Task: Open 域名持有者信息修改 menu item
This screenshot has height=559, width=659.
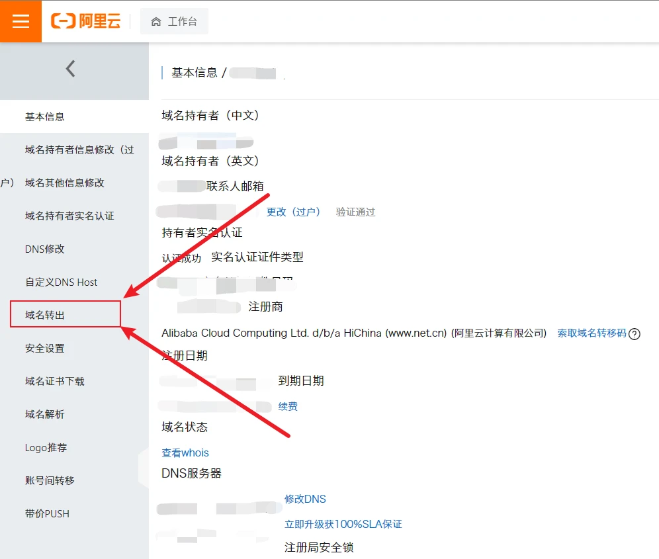Action: 79,150
